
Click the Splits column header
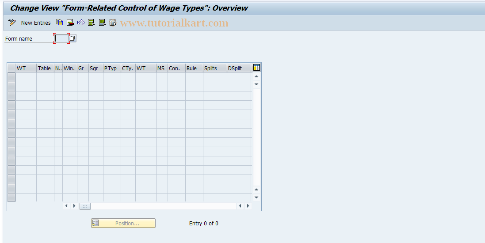[x=215, y=68]
